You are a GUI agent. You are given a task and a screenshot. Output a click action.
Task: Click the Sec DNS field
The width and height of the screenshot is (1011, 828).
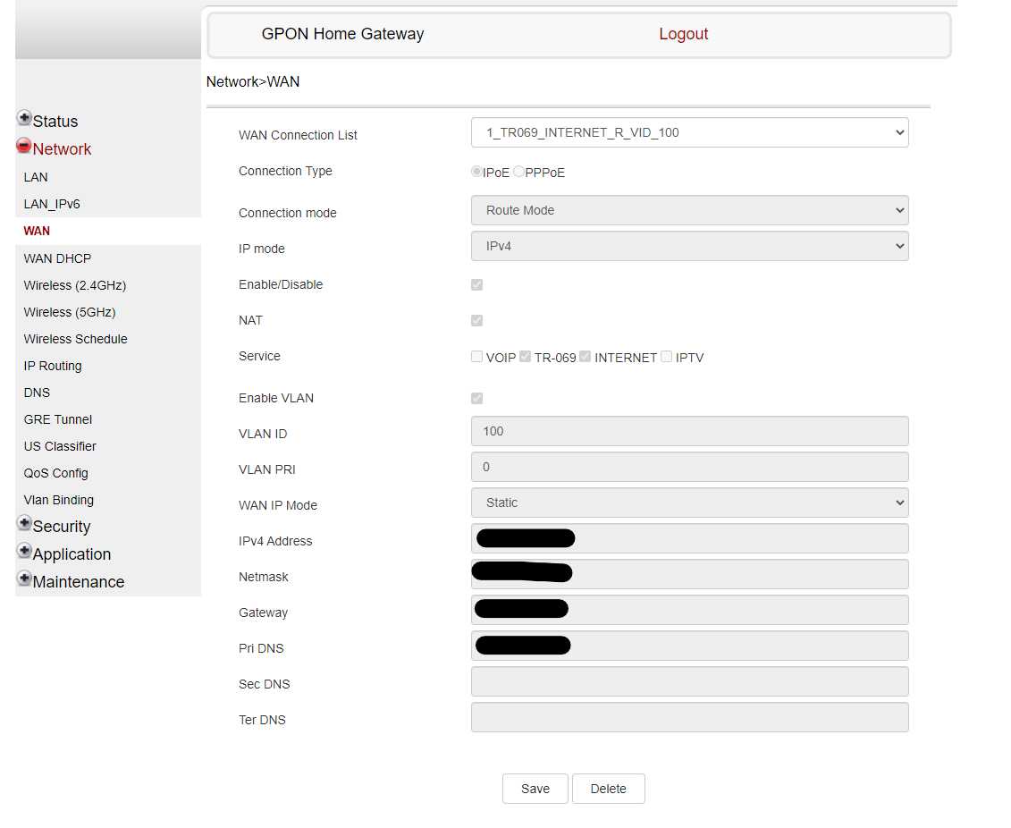point(690,681)
